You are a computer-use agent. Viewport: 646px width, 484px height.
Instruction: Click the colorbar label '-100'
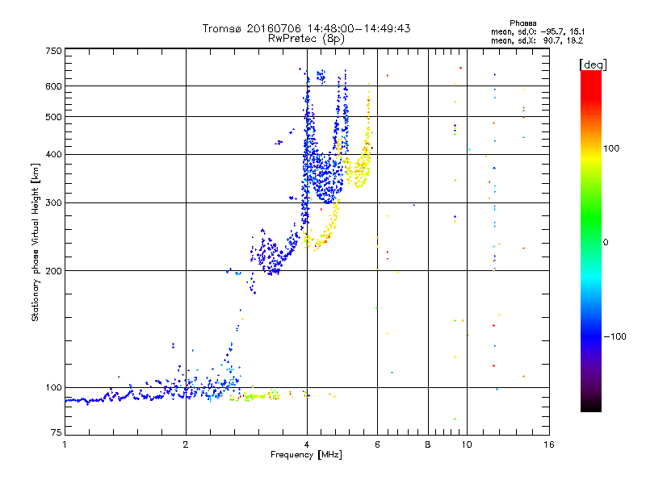(615, 336)
